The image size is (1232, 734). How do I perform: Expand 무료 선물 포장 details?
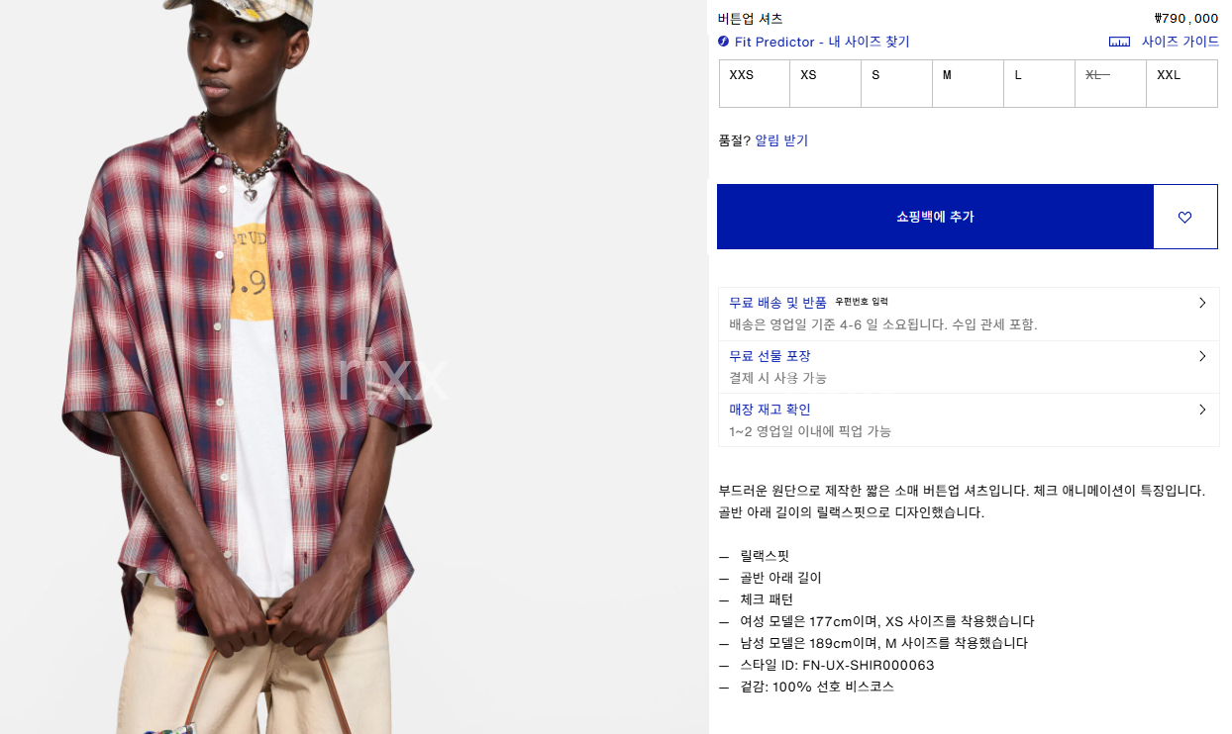coord(969,367)
